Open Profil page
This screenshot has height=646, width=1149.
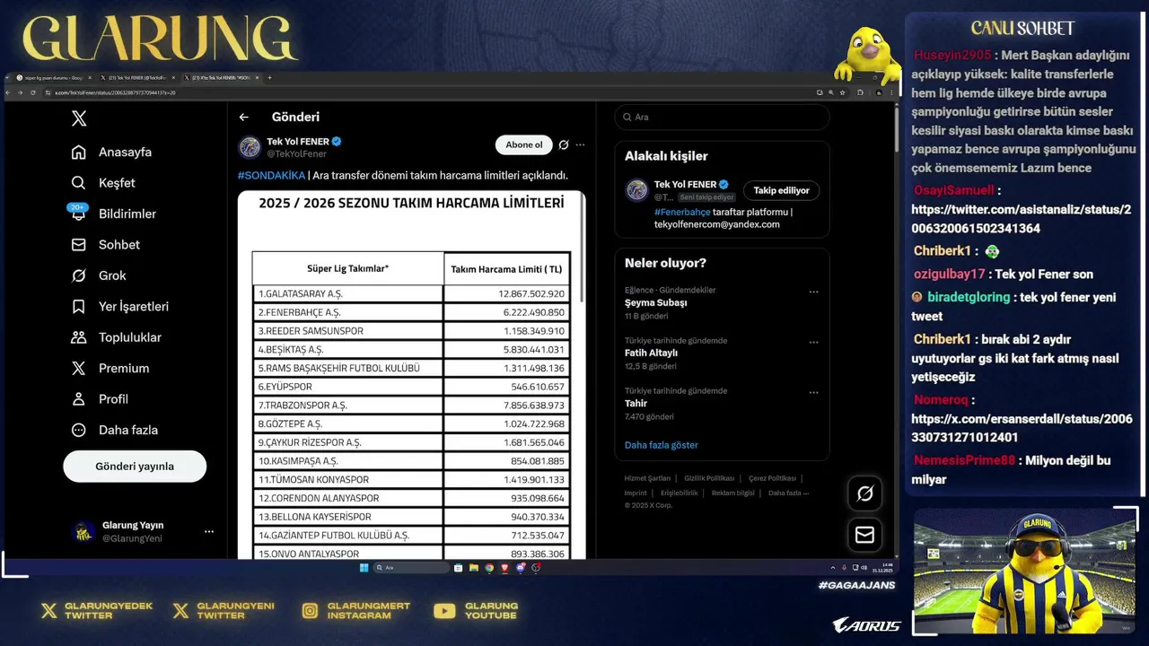(x=100, y=399)
